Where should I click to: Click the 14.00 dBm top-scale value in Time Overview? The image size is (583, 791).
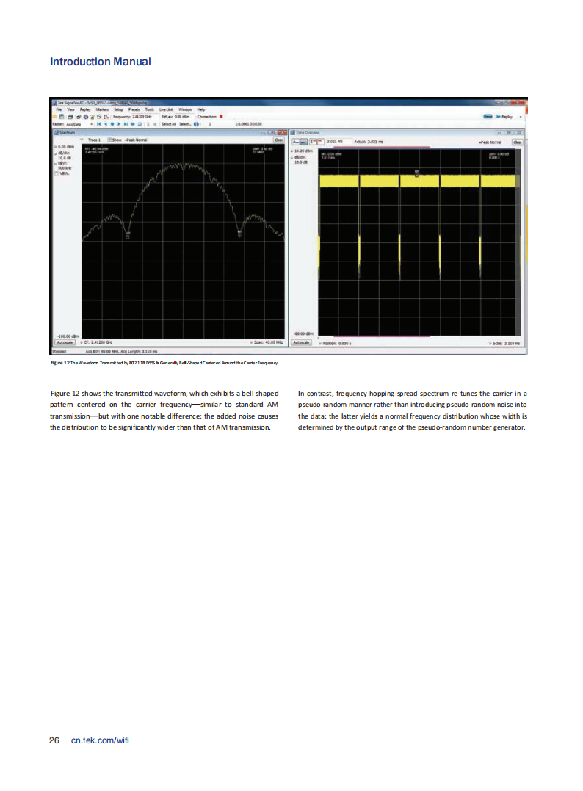pyautogui.click(x=303, y=151)
